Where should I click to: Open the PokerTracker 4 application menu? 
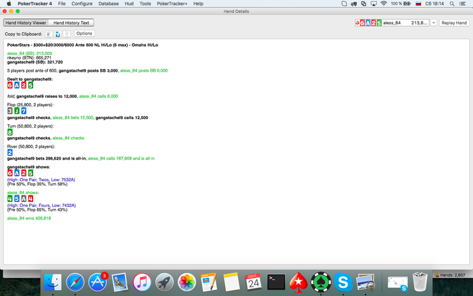34,3
